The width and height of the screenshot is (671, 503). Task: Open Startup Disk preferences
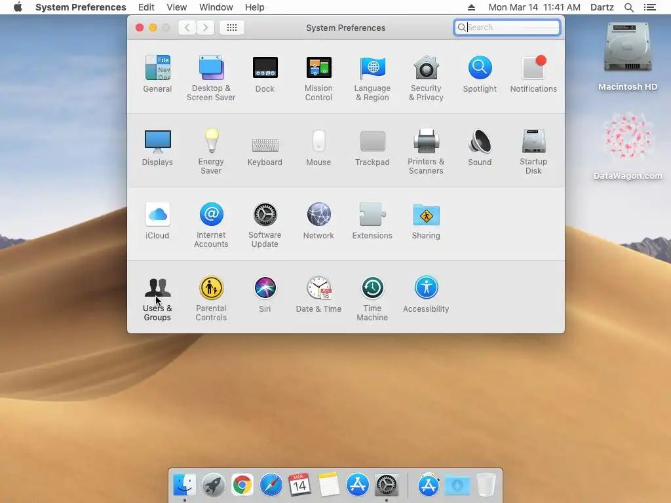click(x=533, y=151)
